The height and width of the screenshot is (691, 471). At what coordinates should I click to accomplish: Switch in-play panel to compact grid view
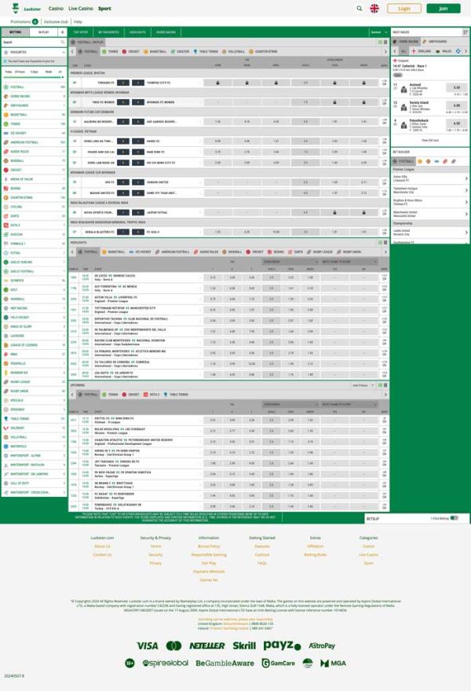[x=385, y=42]
